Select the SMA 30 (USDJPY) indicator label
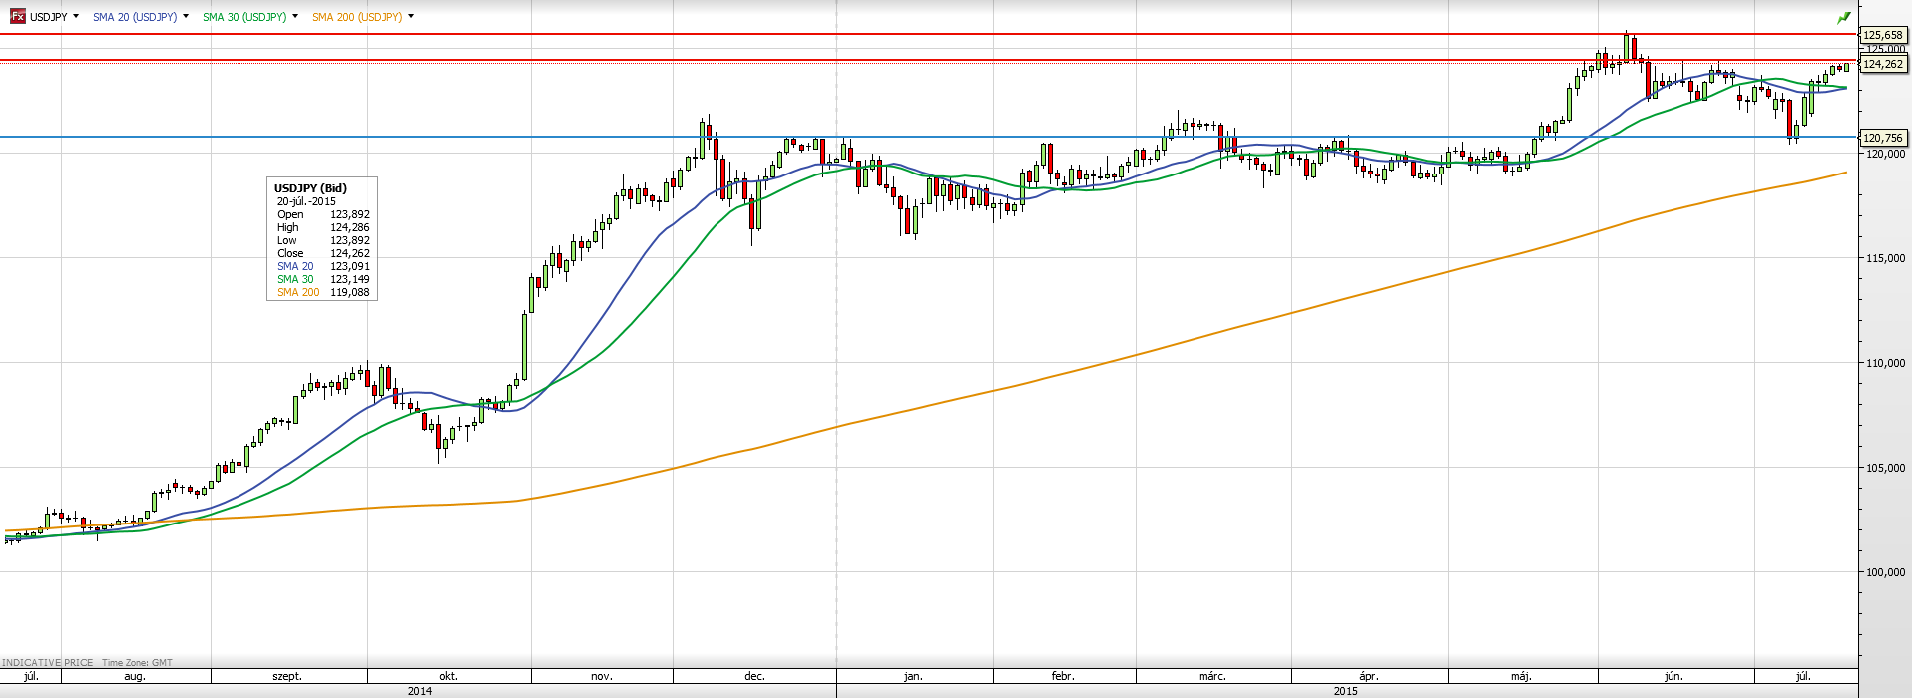Viewport: 1912px width, 698px height. 244,17
